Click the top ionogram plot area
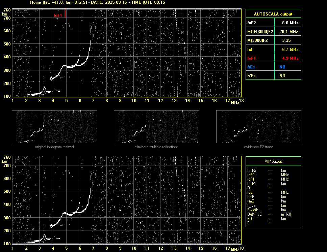Viewport: 327px width, 252px height. 127,53
